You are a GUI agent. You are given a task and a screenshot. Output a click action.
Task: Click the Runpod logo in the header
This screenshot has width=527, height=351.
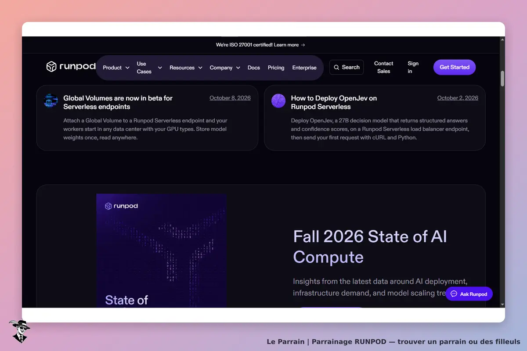coord(71,67)
